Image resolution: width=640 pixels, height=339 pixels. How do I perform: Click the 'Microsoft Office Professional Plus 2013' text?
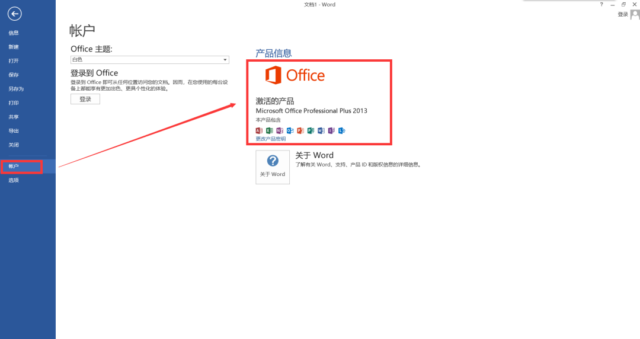tap(312, 111)
